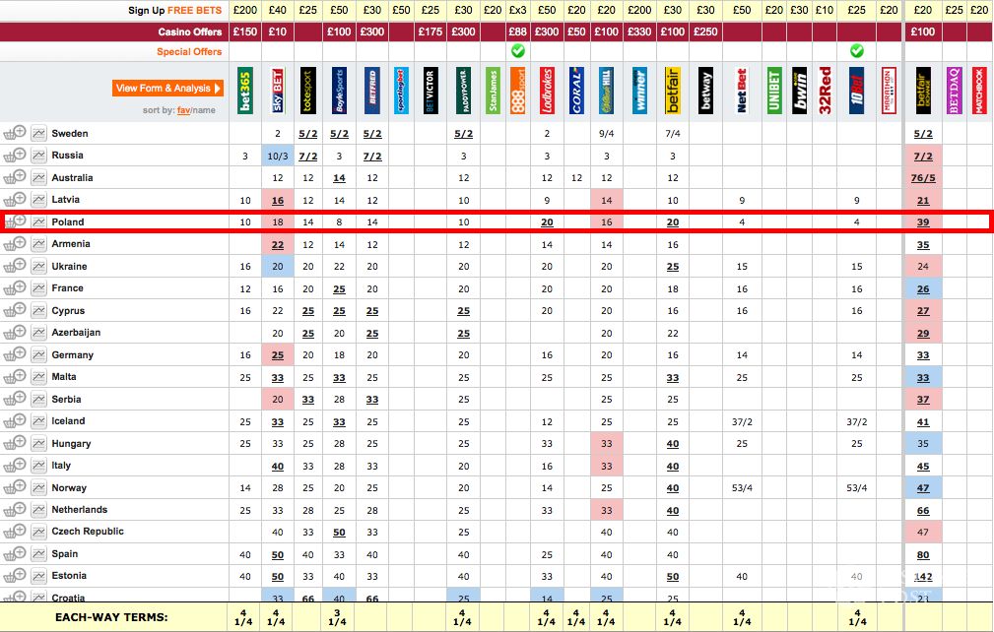Open the 888sport bookmaker logo
This screenshot has height=632, width=994.
[x=518, y=91]
